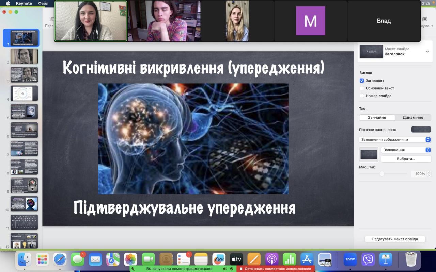The height and width of the screenshot is (272, 436).
Task: Click Редагувати макет слайда button
Action: click(x=395, y=239)
